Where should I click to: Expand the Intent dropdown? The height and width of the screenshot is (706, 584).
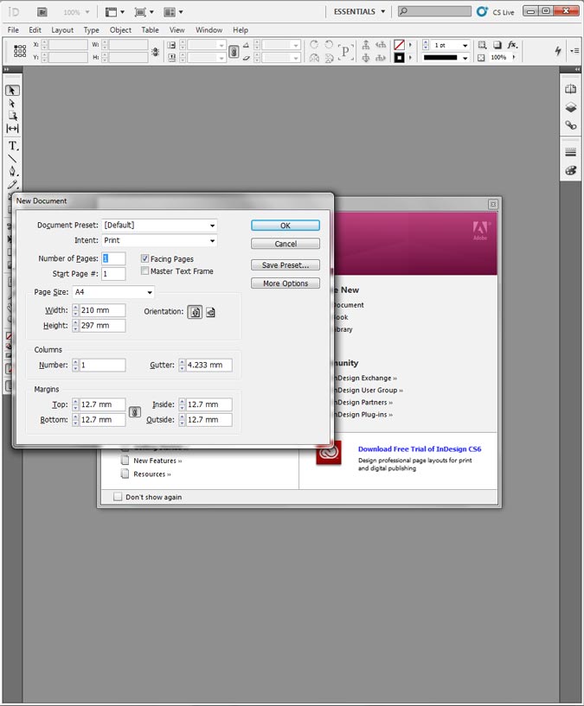point(159,241)
